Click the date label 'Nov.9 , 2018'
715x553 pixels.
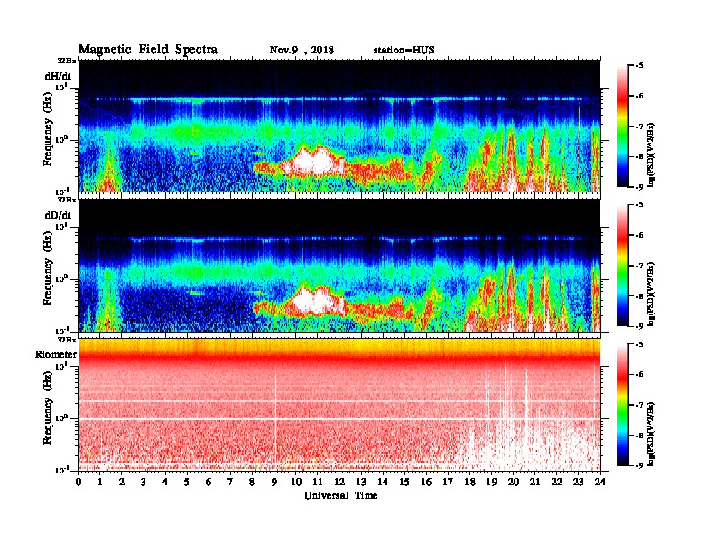[302, 51]
